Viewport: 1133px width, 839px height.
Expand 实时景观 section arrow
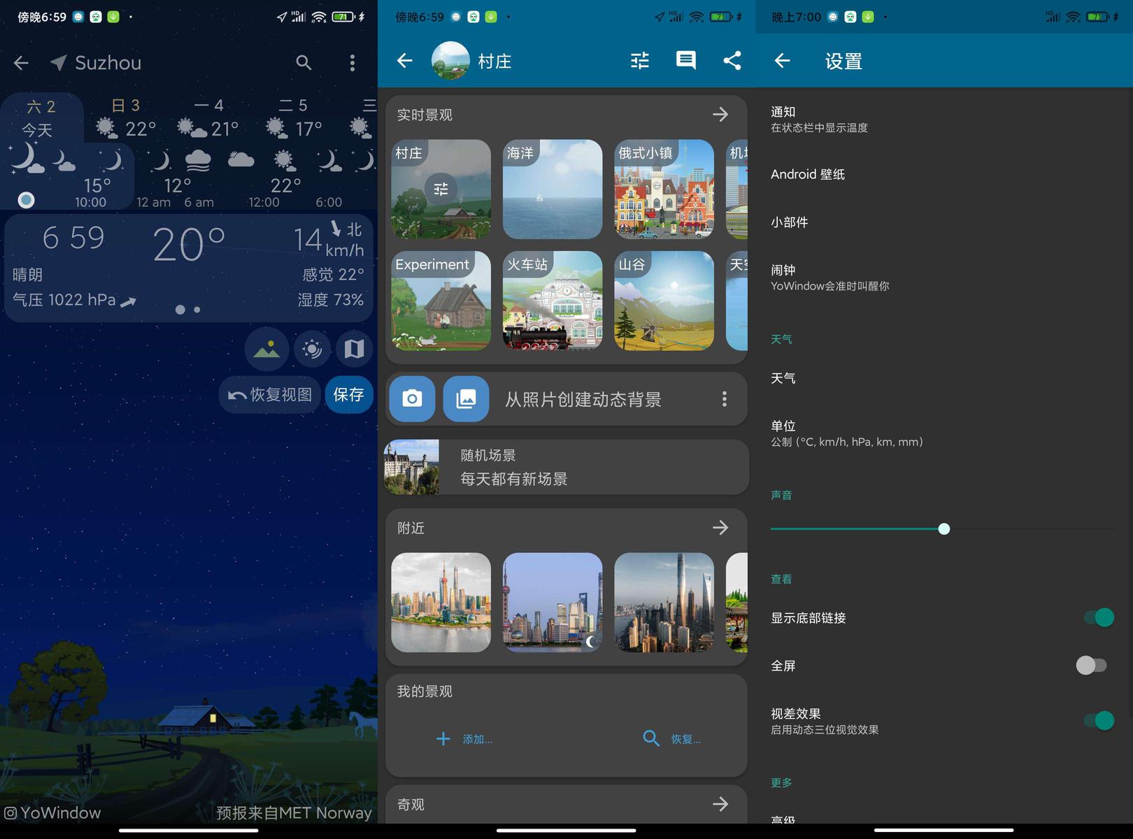[720, 114]
